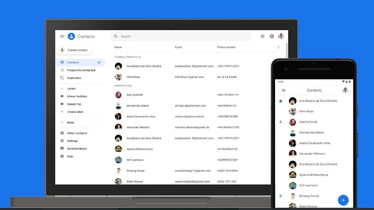Click the blue add contact button on phone

tap(343, 200)
